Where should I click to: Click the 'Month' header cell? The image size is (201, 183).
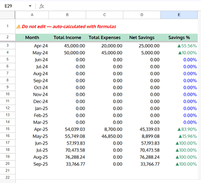pos(32,37)
